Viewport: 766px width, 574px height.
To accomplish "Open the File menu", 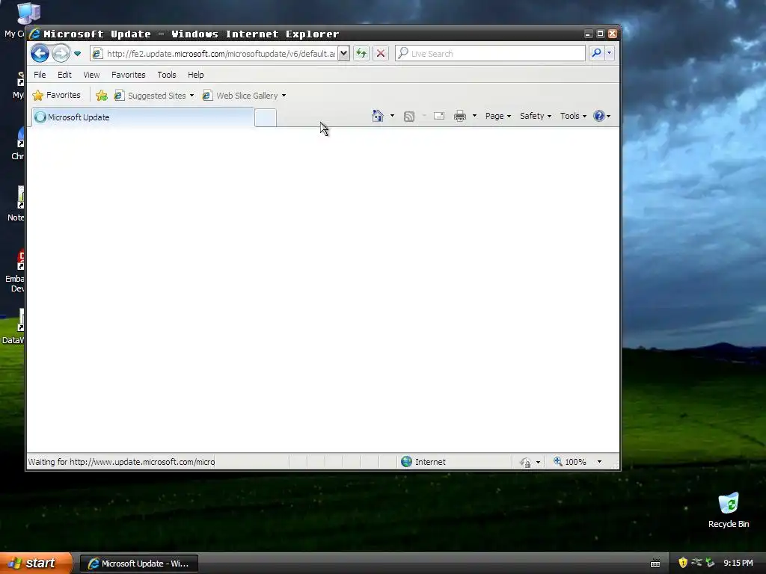I will (x=40, y=75).
